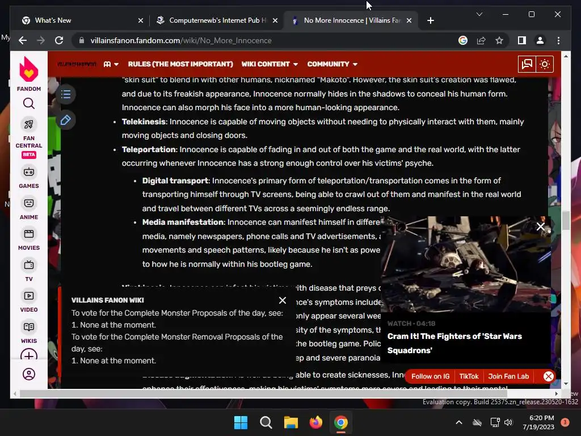Play the Star Wars Squadrons video thumbnail
This screenshot has height=436, width=581.
tap(466, 264)
